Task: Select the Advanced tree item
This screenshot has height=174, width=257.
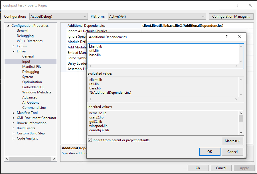Action: [30, 97]
